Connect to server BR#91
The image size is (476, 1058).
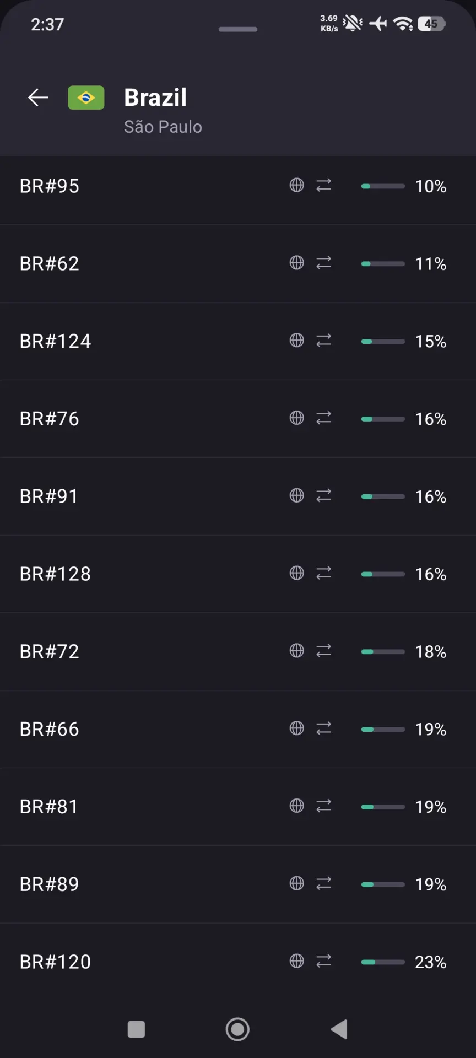click(x=238, y=496)
